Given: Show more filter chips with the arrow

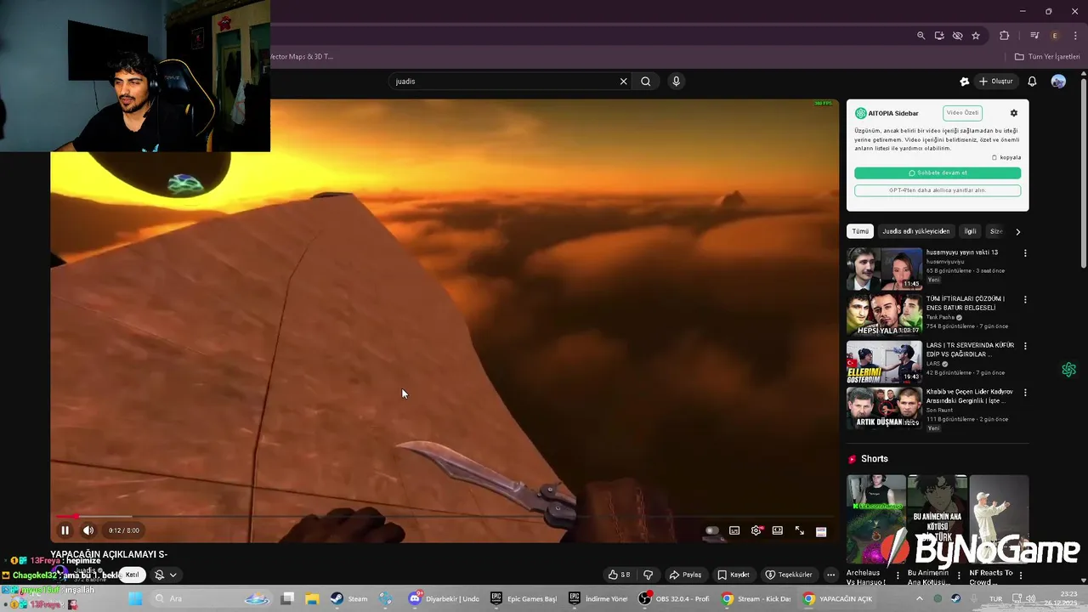Looking at the screenshot, I should (x=1017, y=231).
